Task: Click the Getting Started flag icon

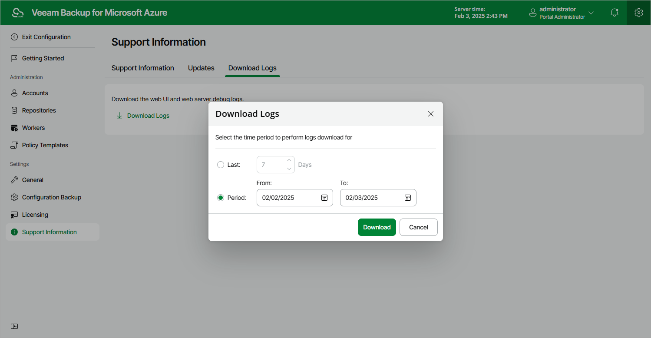Action: tap(14, 58)
